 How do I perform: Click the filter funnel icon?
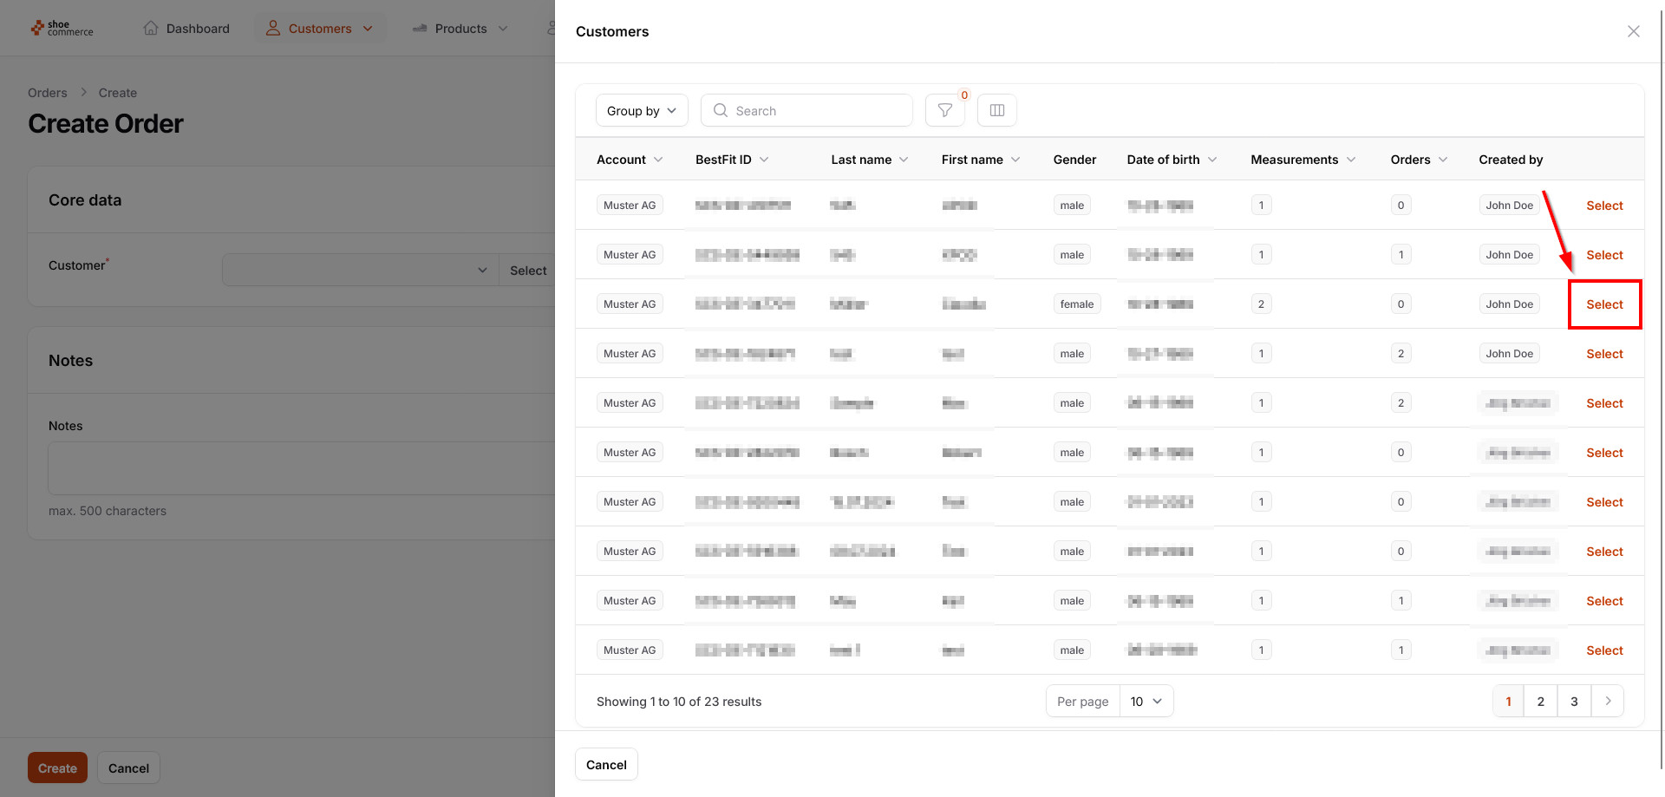[x=944, y=110]
